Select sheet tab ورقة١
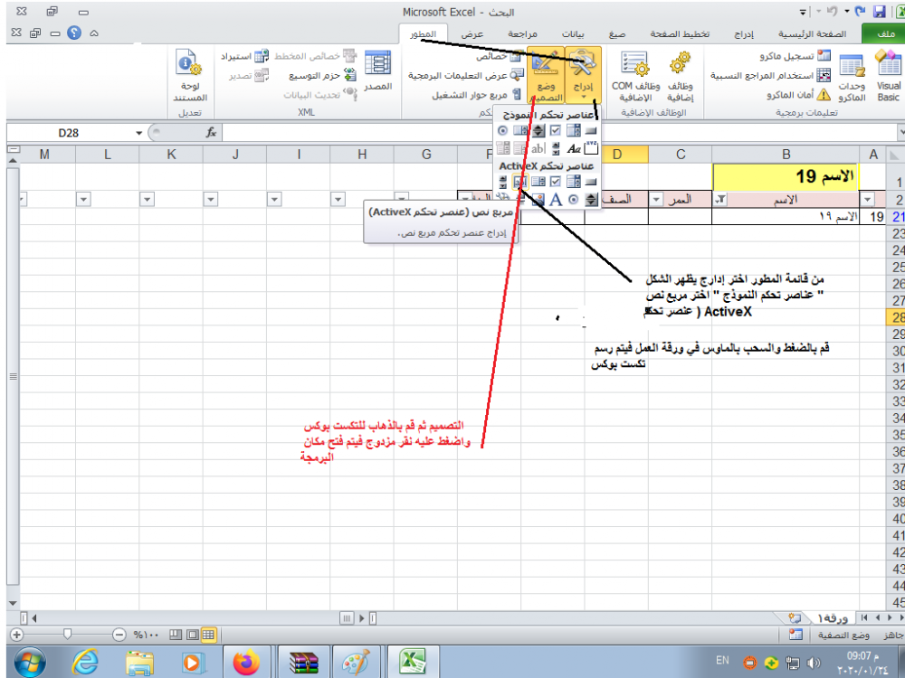 click(832, 618)
